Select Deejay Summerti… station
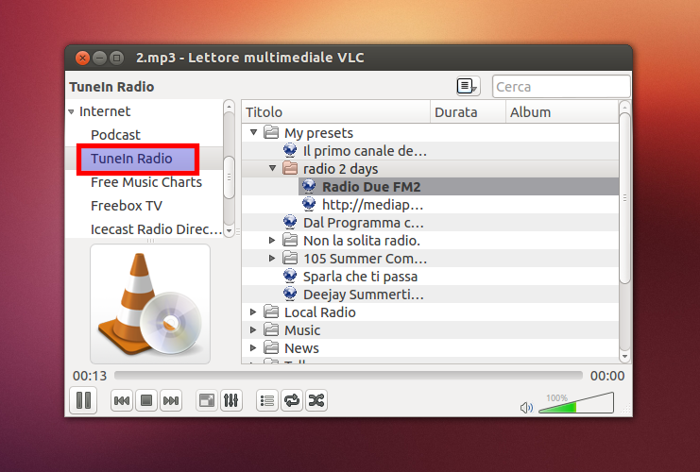Image resolution: width=700 pixels, height=472 pixels. coord(364,295)
